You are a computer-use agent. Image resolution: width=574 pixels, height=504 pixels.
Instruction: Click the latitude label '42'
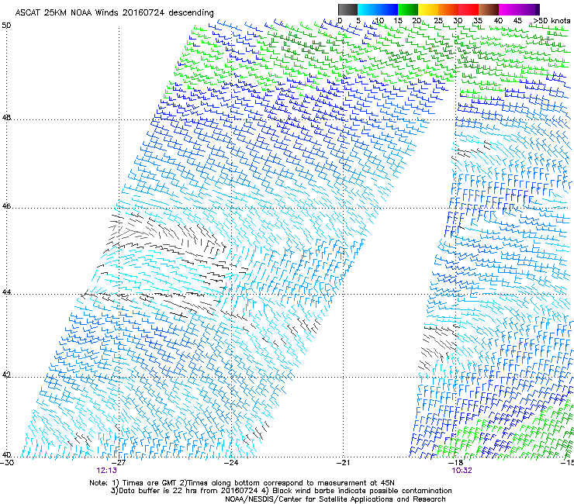coord(6,375)
